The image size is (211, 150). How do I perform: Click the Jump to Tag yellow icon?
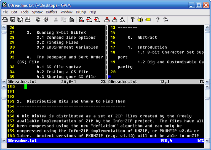click(x=148, y=20)
